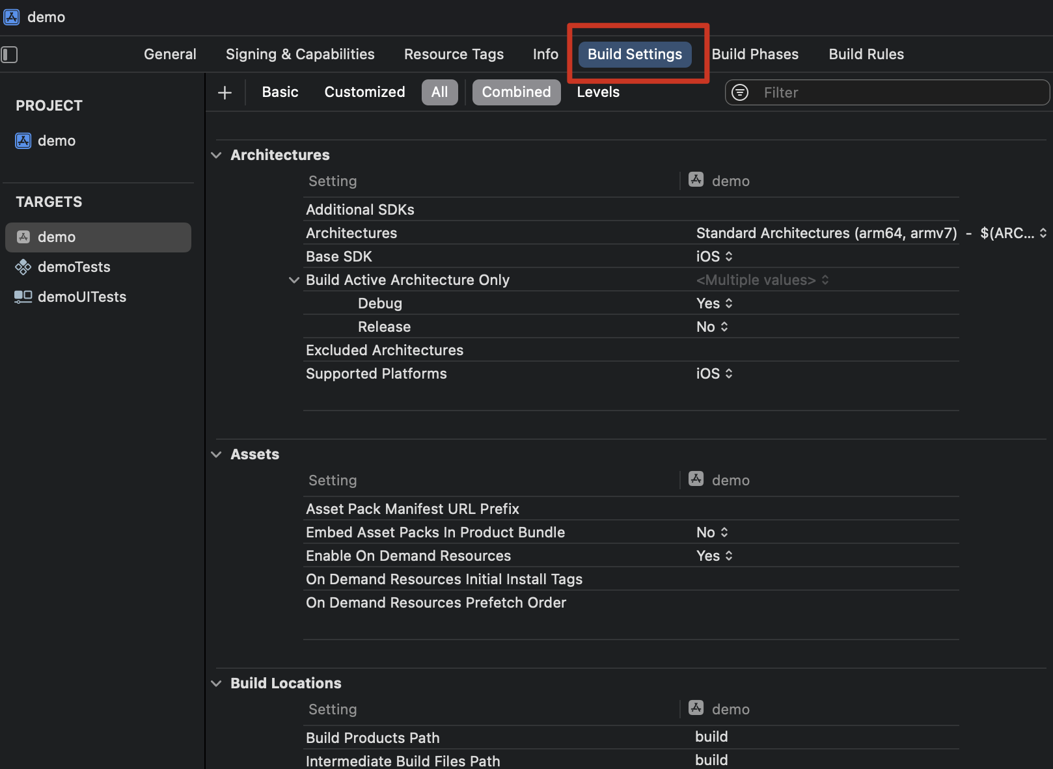Open the Architectures value dropdown
Viewport: 1053px width, 769px height.
pos(871,233)
